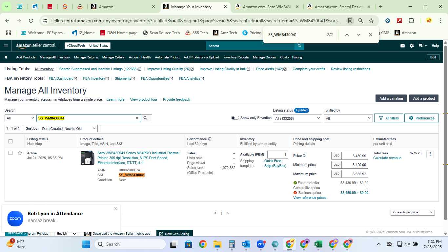Open the English footer language selector
This screenshot has height=252, width=448.
click(x=67, y=234)
